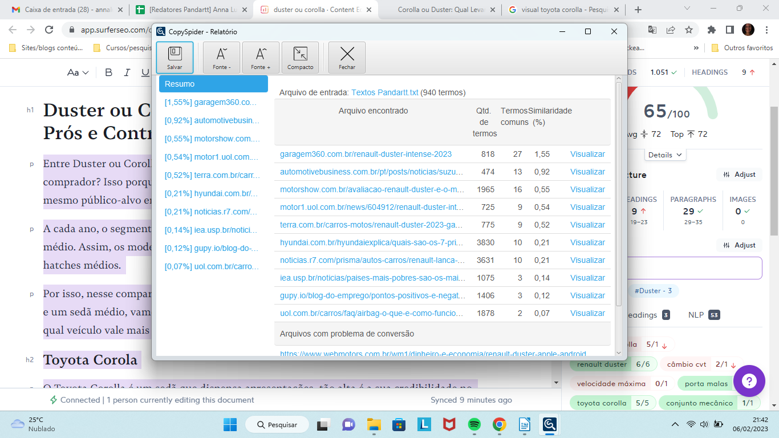Click the upper Adjust button in Surfer panel

coord(739,175)
